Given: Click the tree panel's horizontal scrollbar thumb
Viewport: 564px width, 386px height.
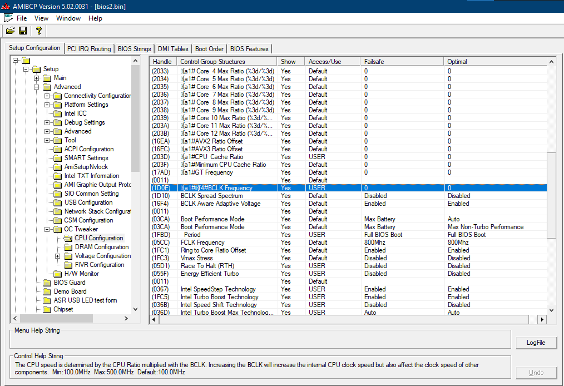Looking at the screenshot, I should point(57,318).
